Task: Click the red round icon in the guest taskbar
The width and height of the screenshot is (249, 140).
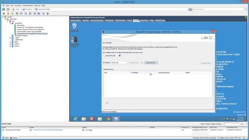Action: [x=92, y=119]
